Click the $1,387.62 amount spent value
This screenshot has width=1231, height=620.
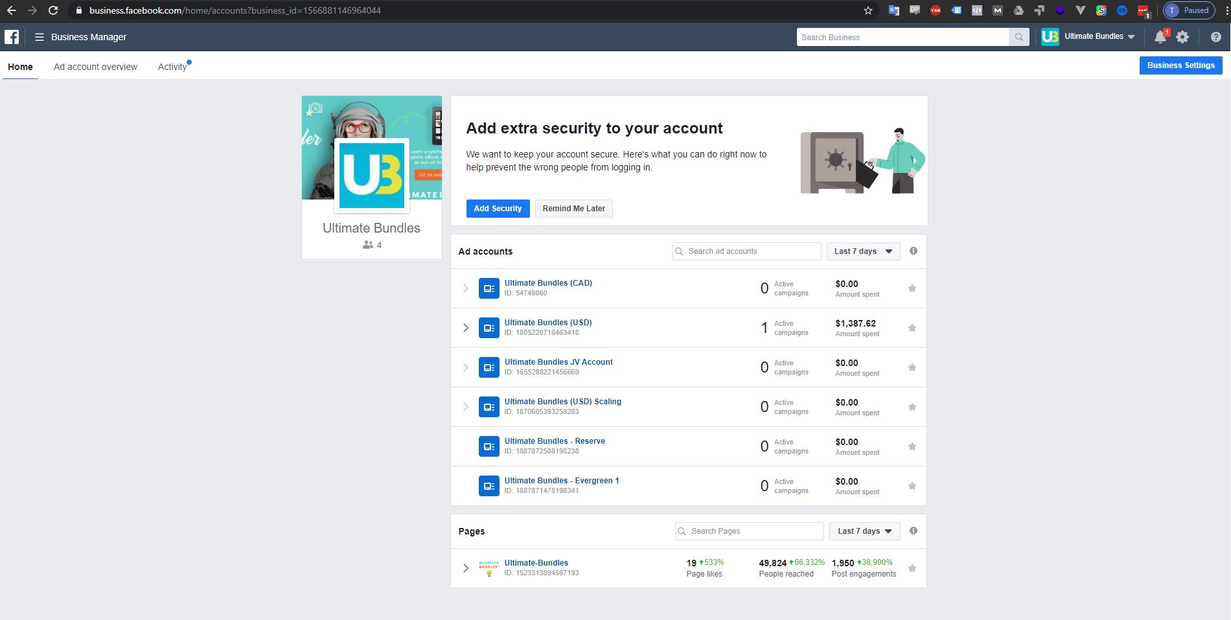(x=855, y=323)
